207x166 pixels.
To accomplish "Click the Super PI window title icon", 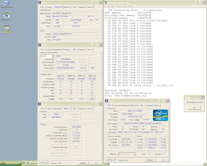I will pyautogui.click(x=106, y=2).
